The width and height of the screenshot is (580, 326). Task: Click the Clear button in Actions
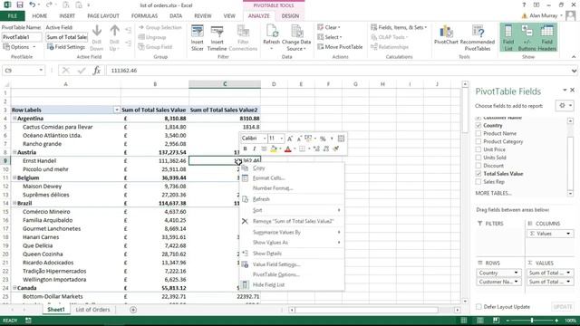(x=328, y=27)
